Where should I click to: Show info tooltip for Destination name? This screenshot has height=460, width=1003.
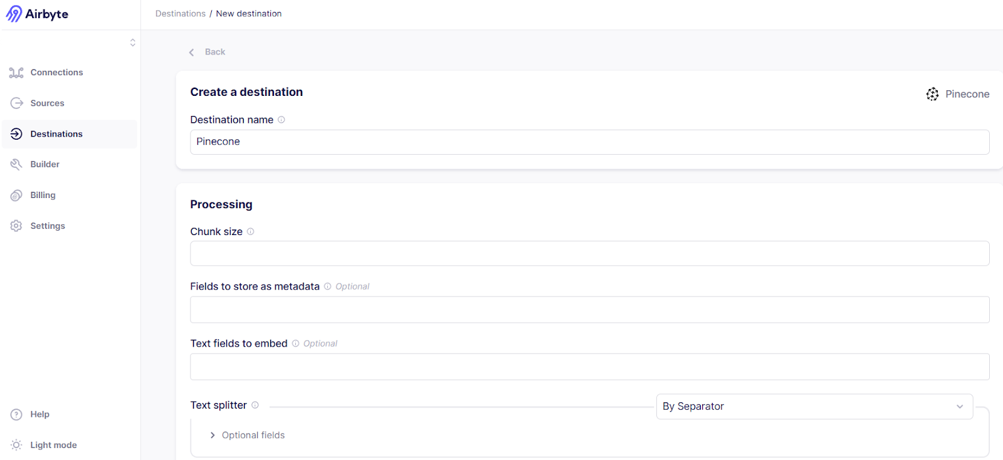281,120
